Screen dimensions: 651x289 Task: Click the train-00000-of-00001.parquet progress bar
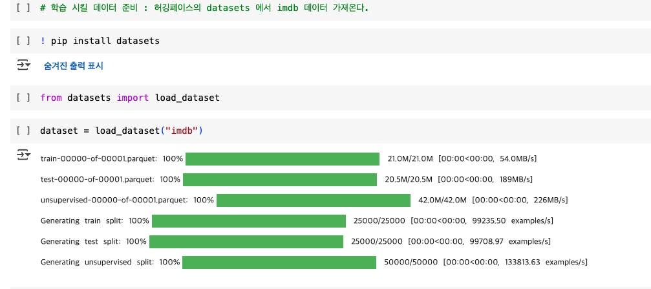[x=283, y=158]
